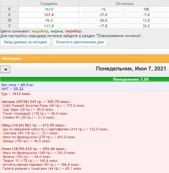Click the carbs eaten value 117.8
This screenshot has width=169, height=173.
click(x=49, y=26)
